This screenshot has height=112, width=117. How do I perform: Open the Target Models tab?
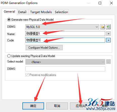click(41, 12)
